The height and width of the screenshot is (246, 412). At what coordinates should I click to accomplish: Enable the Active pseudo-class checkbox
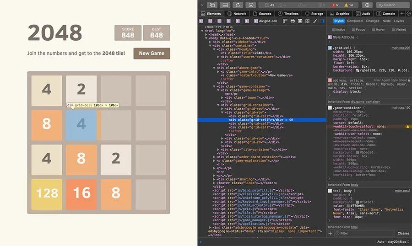click(334, 30)
